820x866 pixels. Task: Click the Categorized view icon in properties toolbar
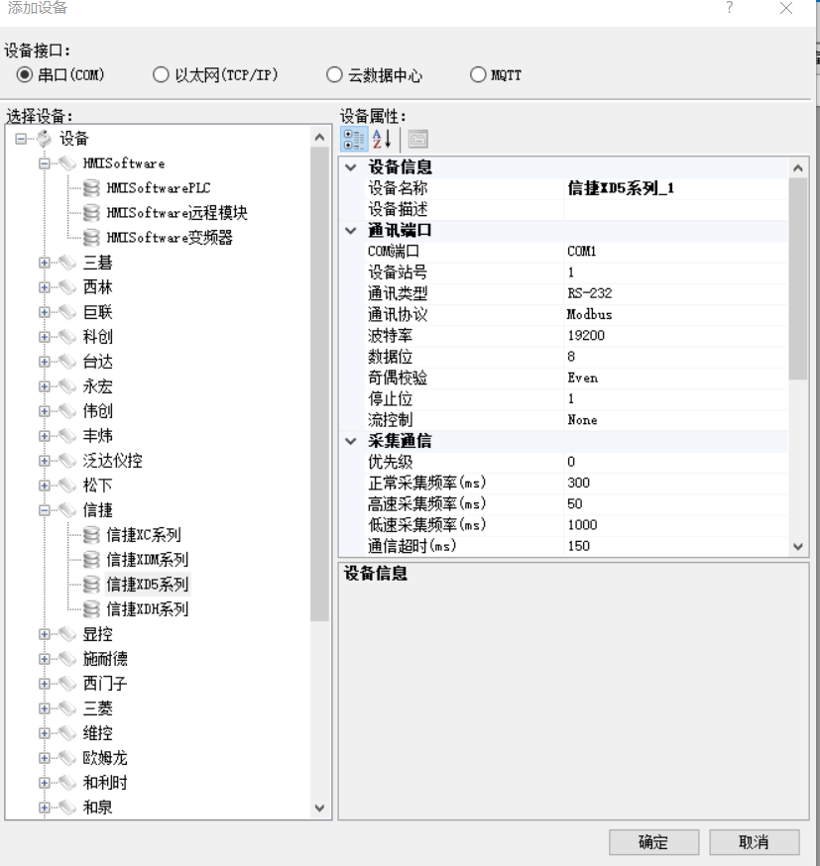[354, 139]
